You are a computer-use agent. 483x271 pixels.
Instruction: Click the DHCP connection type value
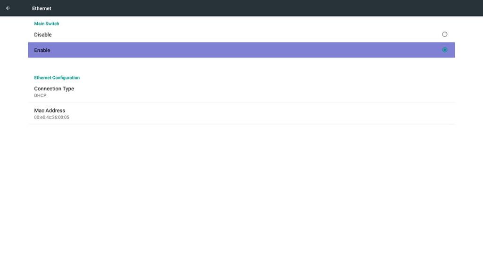[40, 96]
